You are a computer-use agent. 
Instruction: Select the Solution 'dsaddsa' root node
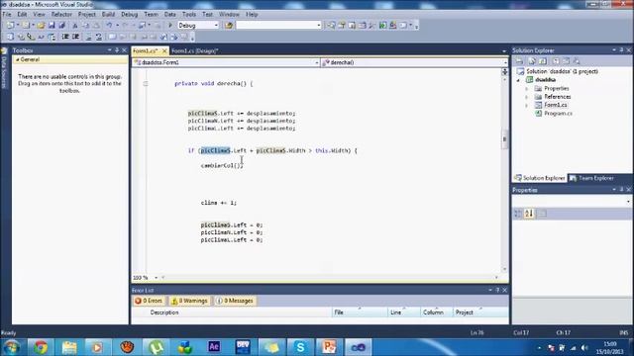point(562,71)
